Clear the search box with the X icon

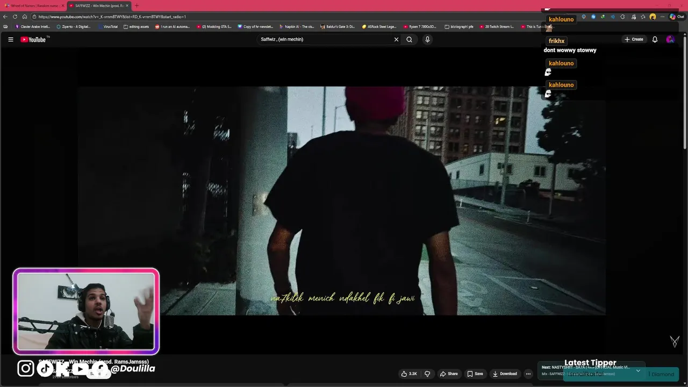coord(397,39)
